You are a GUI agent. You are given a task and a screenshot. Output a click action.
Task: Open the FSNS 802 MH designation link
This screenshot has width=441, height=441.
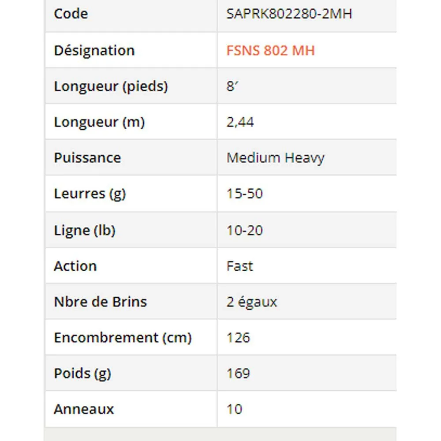pos(270,50)
